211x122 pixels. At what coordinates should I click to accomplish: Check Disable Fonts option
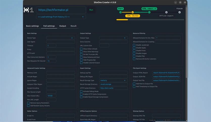click(134, 50)
